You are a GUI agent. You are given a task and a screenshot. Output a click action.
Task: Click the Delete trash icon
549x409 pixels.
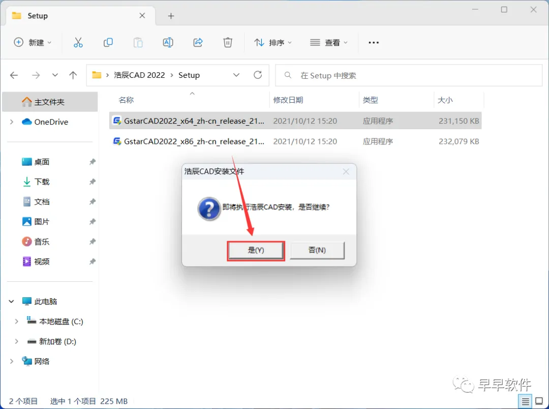click(228, 42)
